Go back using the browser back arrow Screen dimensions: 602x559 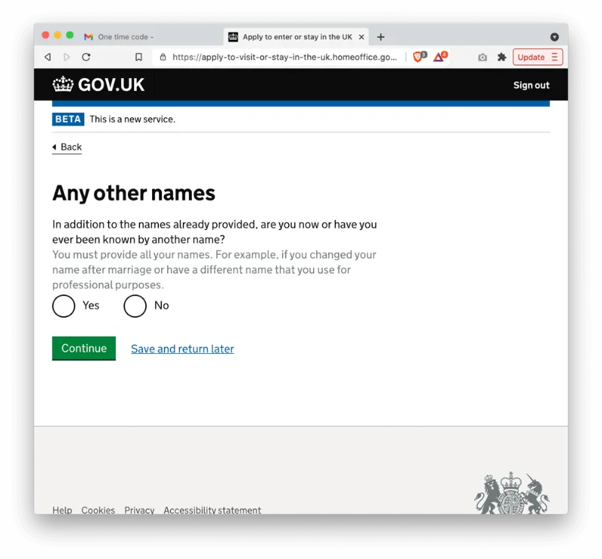click(x=47, y=57)
